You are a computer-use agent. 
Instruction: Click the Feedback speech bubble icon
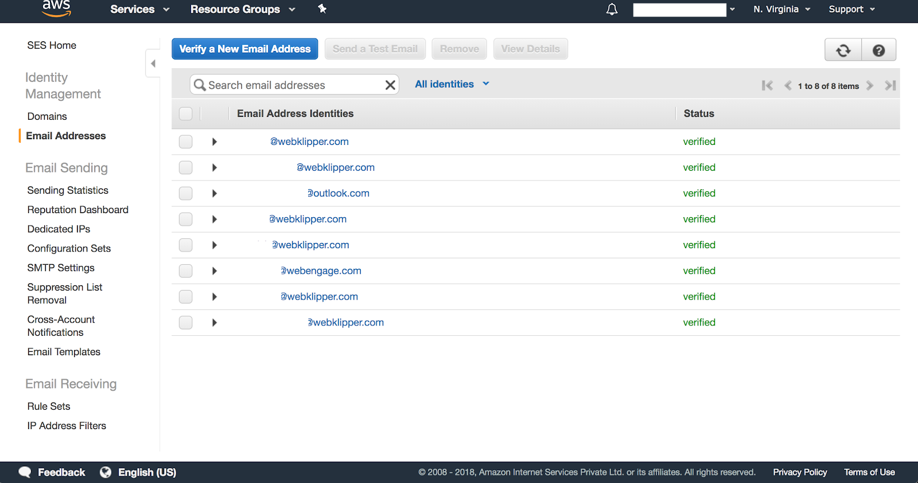click(x=25, y=472)
